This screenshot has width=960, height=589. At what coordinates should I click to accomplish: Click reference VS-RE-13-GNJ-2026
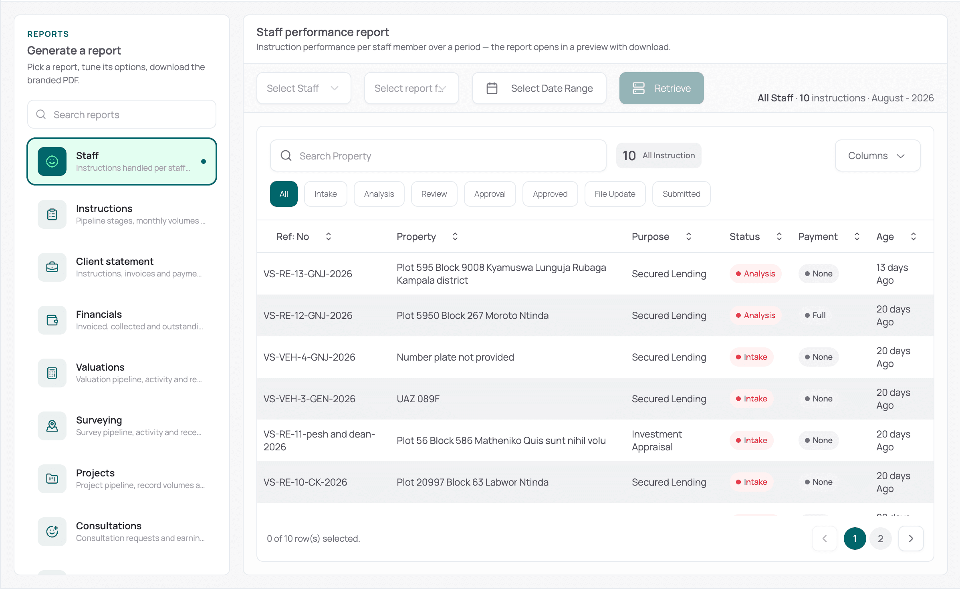[308, 274]
